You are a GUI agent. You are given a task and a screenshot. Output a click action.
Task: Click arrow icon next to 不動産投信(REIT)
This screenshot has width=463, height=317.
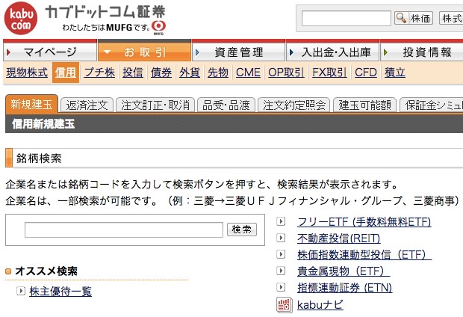point(281,238)
